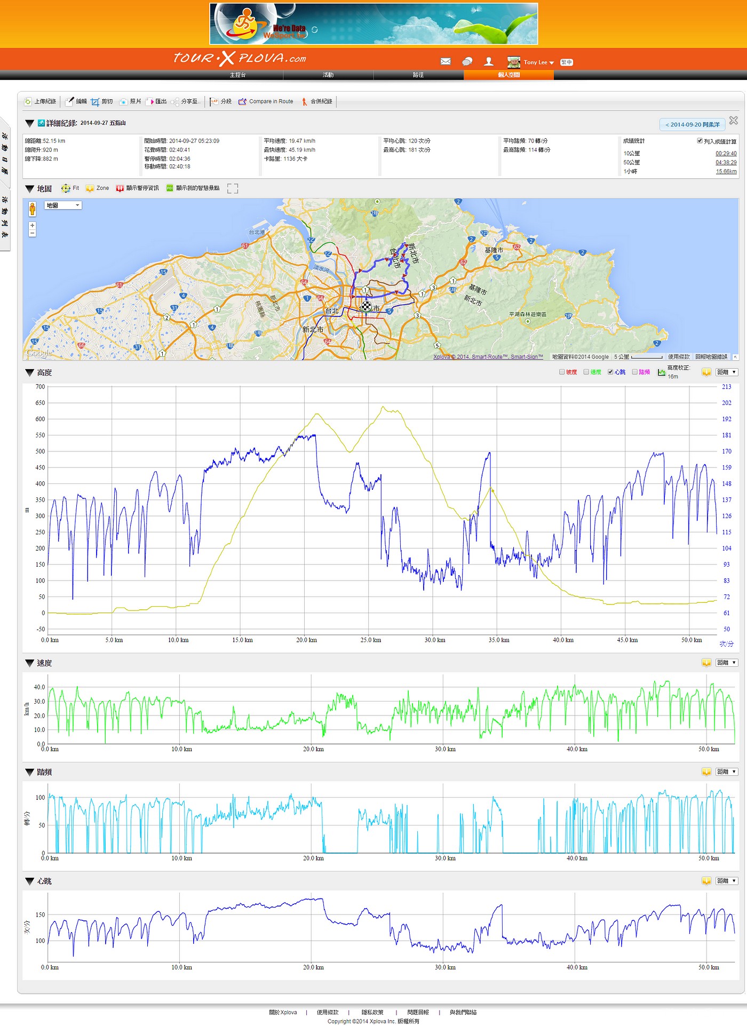Open the mail envelope icon in header

tap(446, 62)
